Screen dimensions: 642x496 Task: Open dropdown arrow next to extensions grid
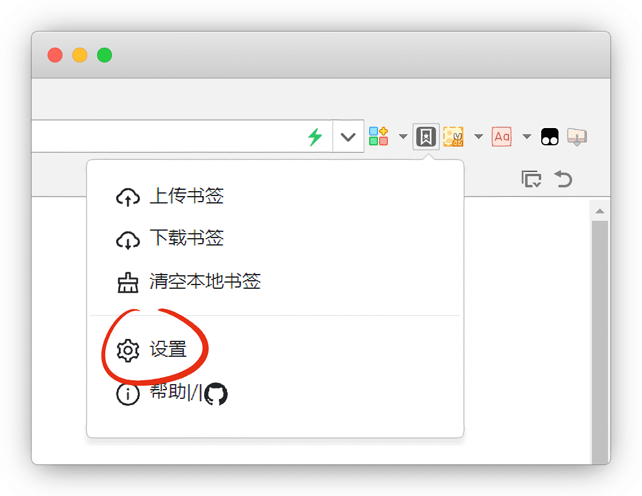click(x=403, y=137)
